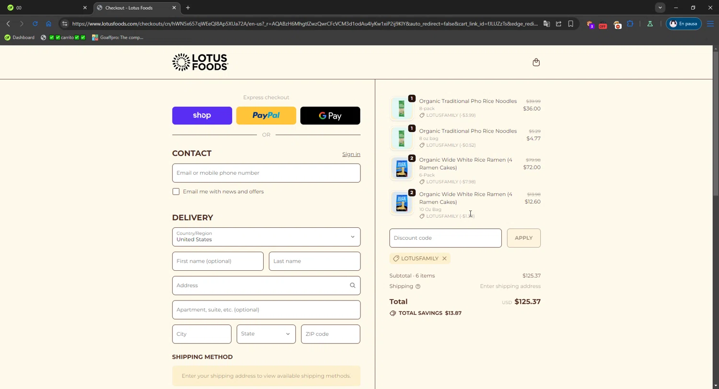Check Email me with news and offers
Screen dimensions: 719x389
coord(176,191)
